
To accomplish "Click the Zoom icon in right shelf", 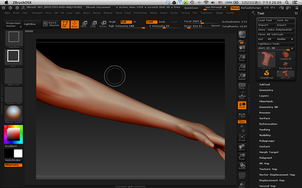I will click(x=242, y=58).
